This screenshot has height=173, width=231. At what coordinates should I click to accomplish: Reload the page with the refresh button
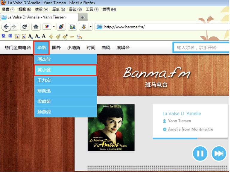point(25,27)
